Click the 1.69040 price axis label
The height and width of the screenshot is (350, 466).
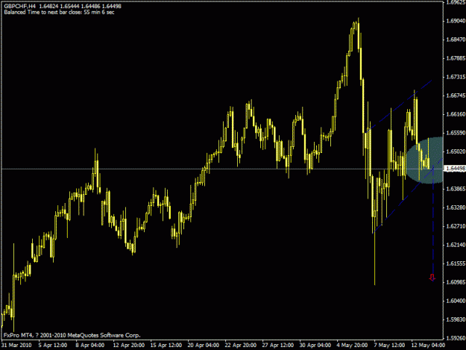(456, 21)
